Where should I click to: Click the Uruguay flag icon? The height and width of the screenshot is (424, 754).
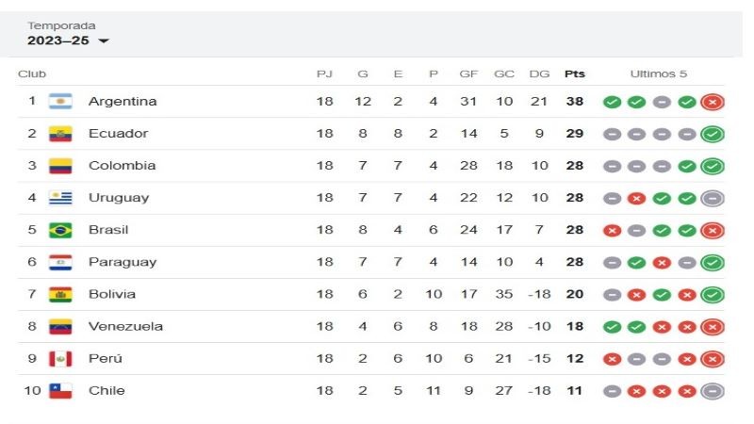click(60, 198)
